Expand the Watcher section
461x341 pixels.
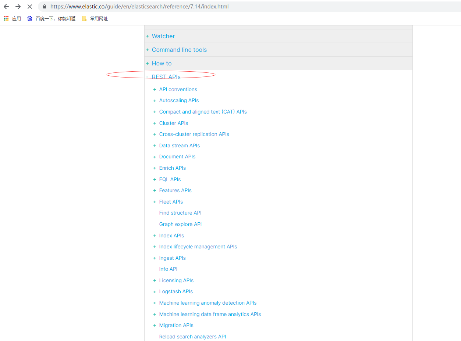[148, 36]
